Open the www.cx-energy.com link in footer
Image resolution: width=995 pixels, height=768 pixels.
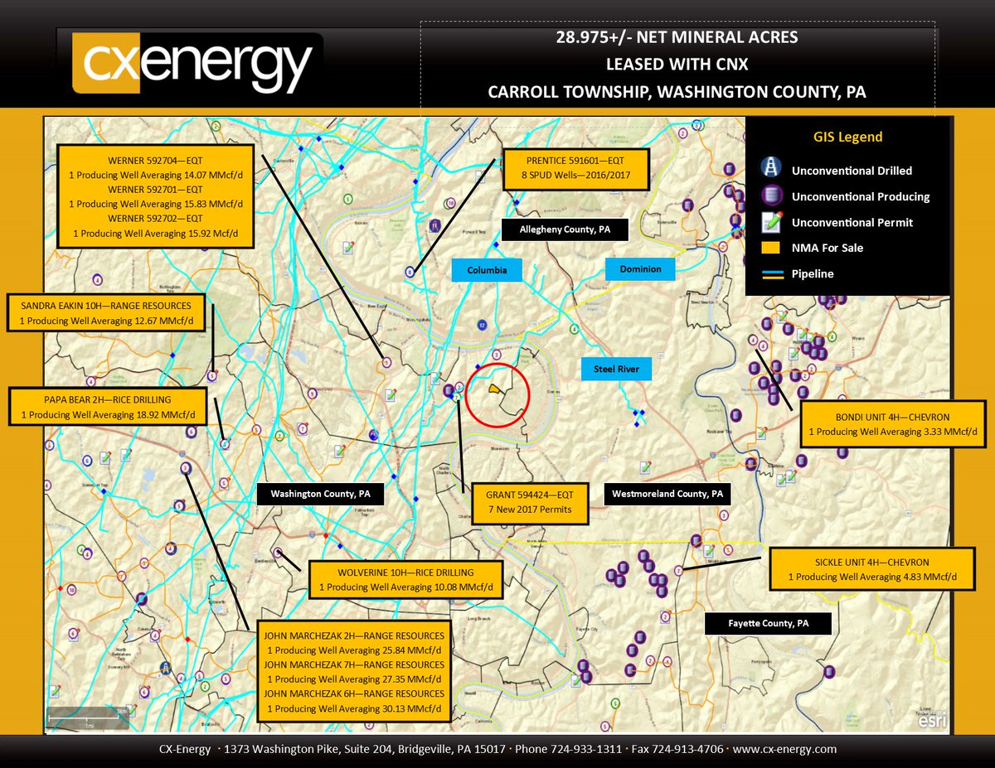point(784,749)
